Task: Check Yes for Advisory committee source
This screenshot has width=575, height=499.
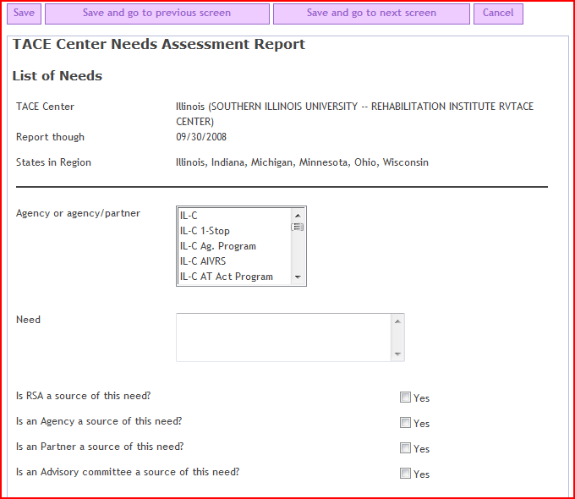Action: pos(405,474)
